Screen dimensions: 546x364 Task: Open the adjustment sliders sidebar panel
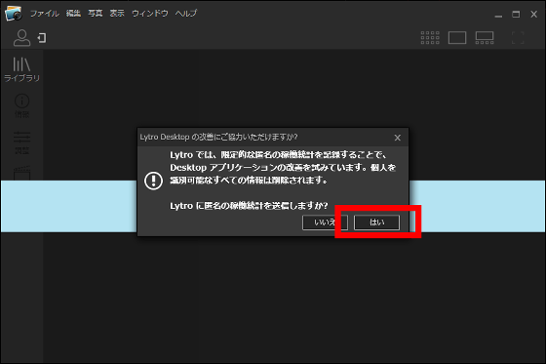coord(21,142)
